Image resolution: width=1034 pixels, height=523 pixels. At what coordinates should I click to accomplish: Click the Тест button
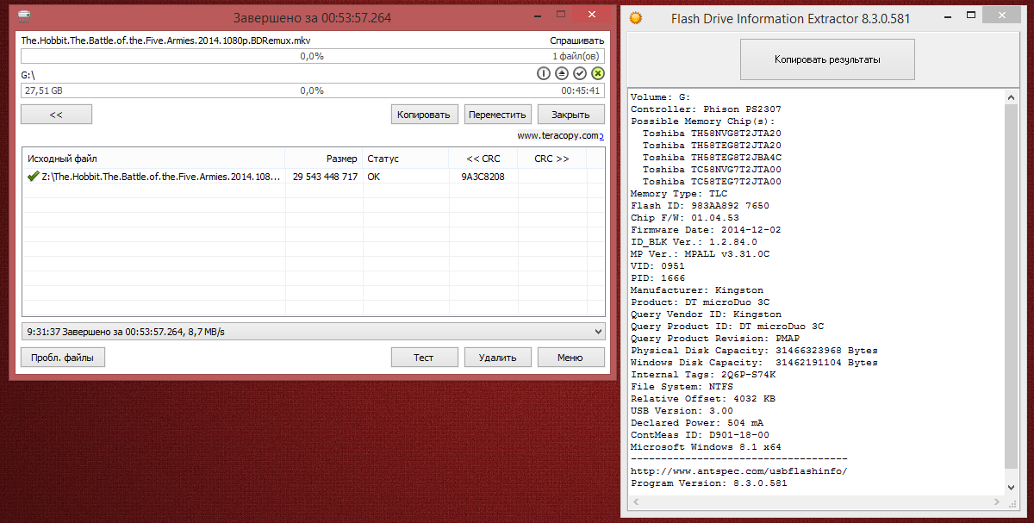424,358
